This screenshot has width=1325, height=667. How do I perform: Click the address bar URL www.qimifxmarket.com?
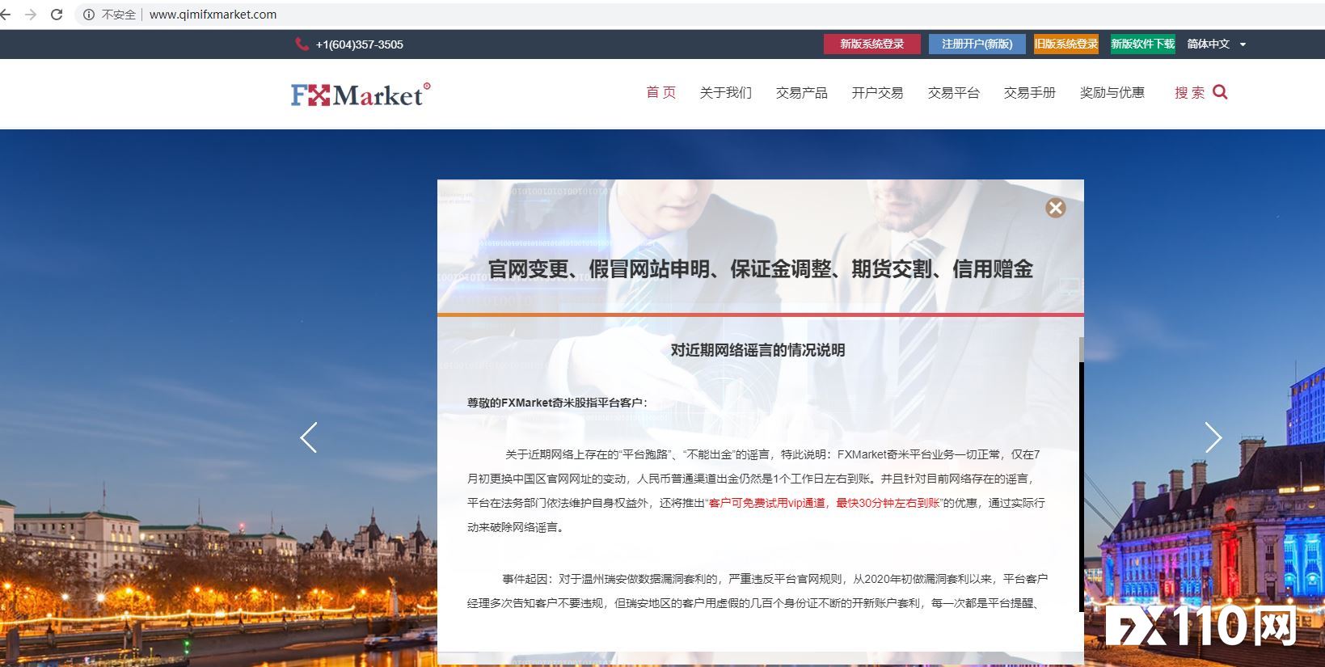pos(213,15)
